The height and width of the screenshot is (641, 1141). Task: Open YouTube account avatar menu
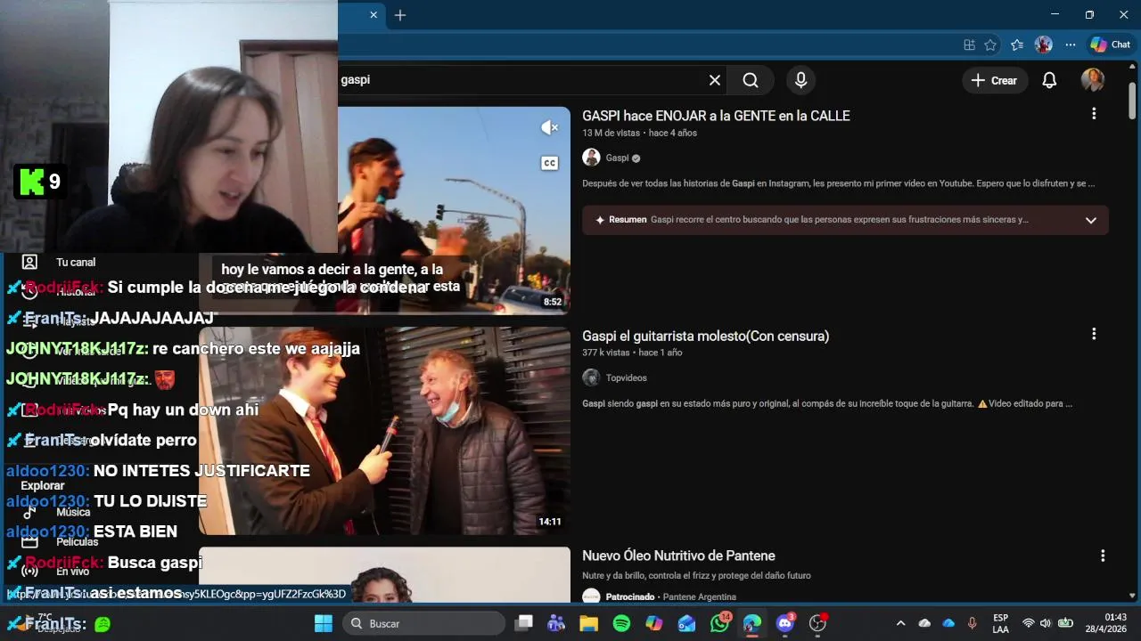1093,80
